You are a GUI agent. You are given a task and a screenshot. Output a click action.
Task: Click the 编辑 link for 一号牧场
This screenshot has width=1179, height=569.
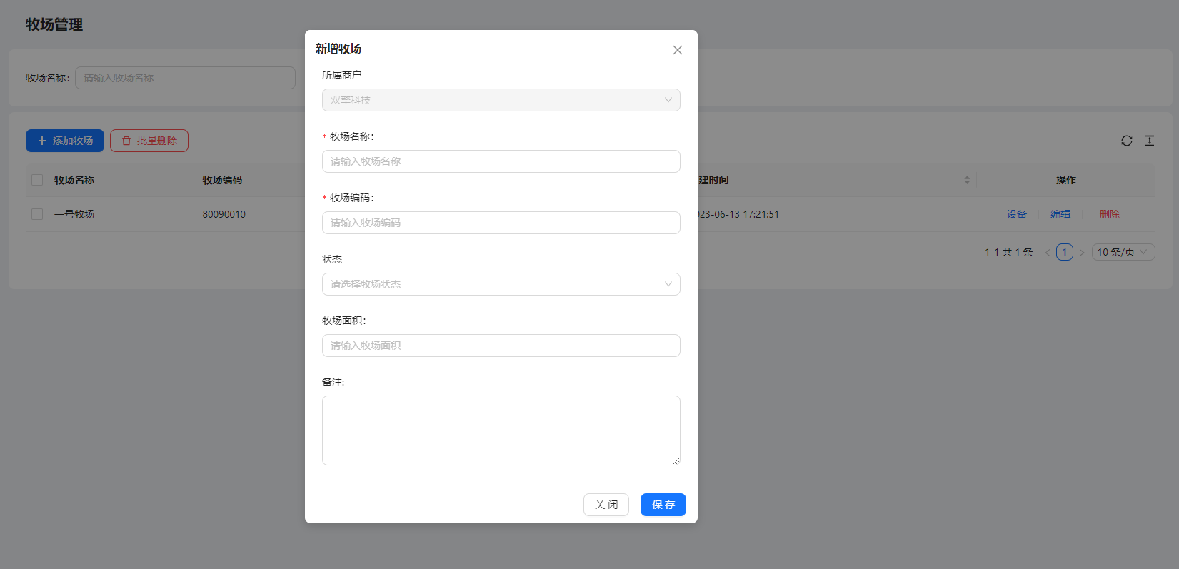pos(1060,214)
